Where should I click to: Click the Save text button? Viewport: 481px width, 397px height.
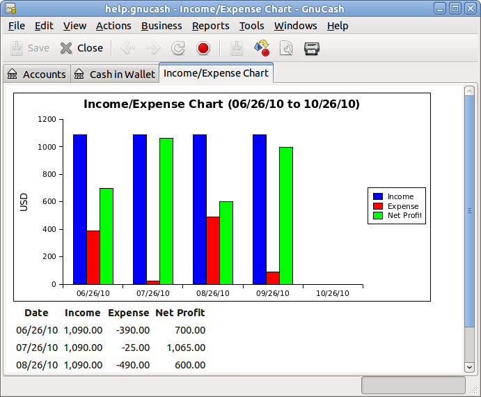38,48
